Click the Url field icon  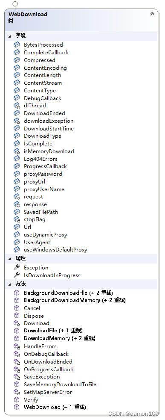[17, 227]
